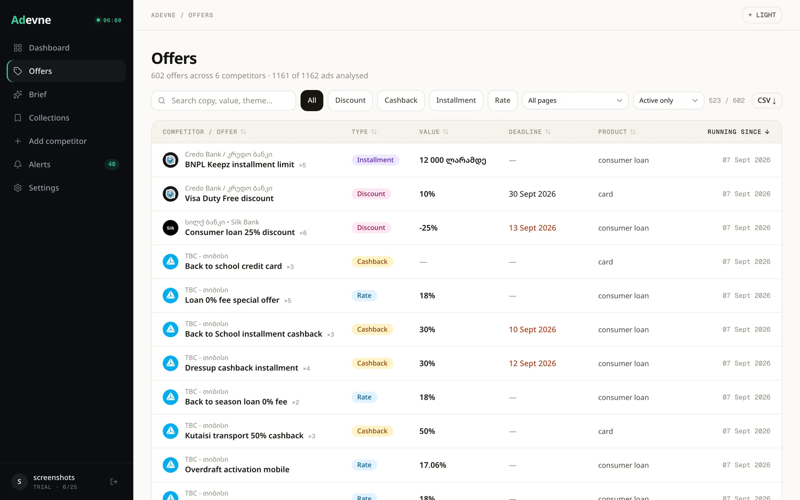Viewport: 800px width, 500px height.
Task: Filter offers by Installment
Action: (456, 100)
